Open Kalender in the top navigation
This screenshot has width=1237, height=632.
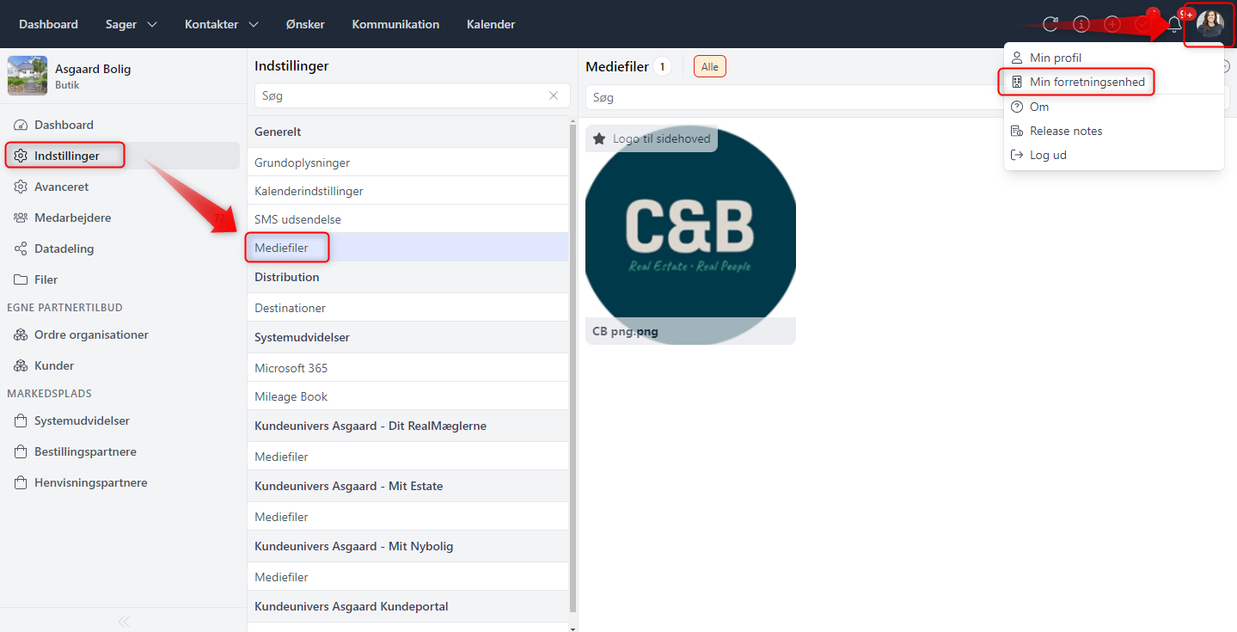[491, 24]
